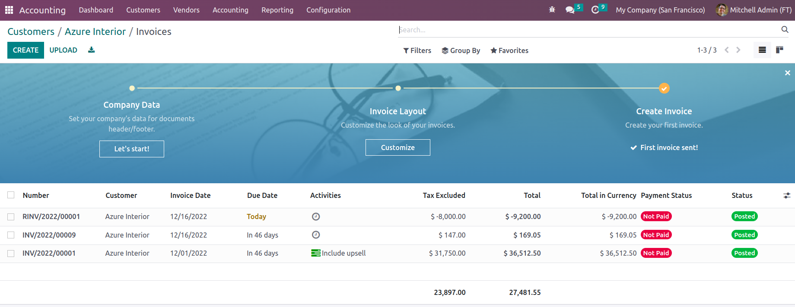Click the Customize button

pos(398,147)
